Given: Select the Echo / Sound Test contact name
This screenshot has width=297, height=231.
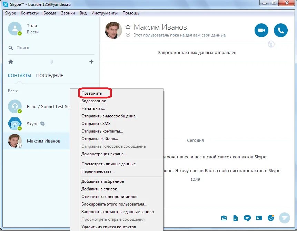Looking at the screenshot, I should pos(48,106).
